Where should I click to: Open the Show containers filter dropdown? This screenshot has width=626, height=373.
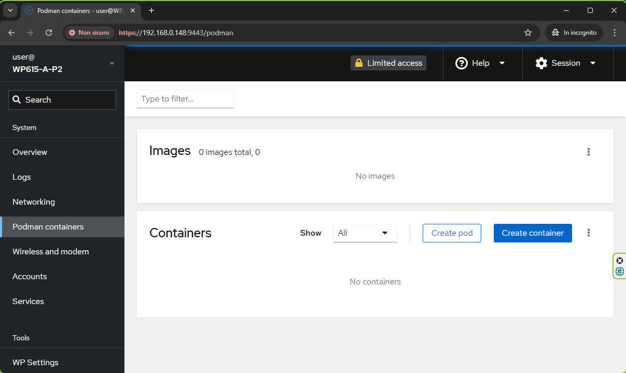[x=365, y=233]
